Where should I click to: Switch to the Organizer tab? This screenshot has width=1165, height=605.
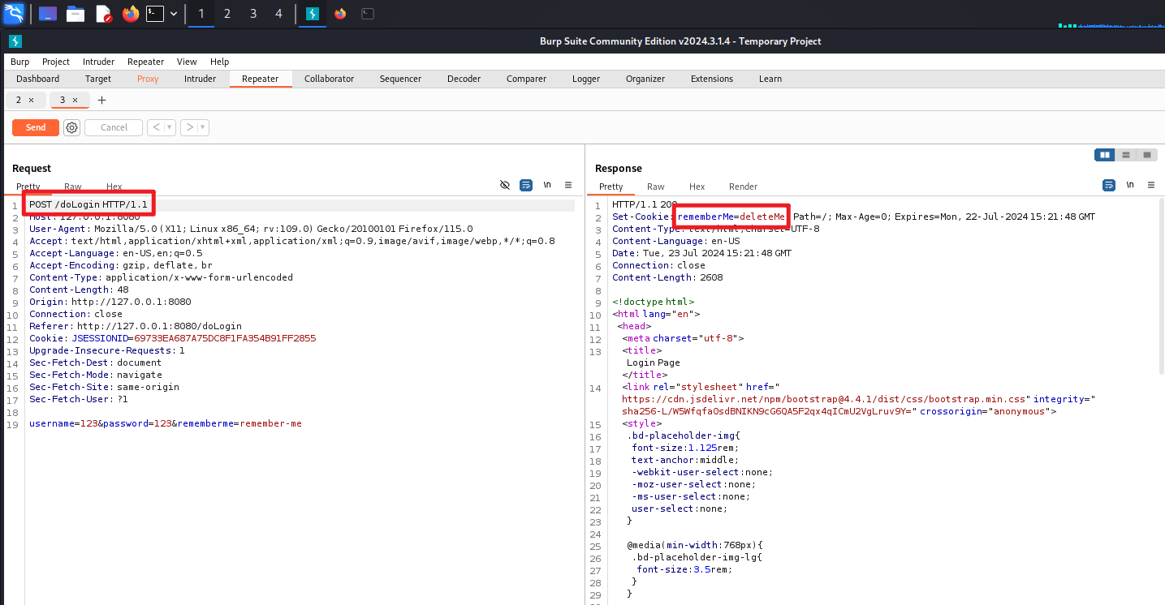645,79
